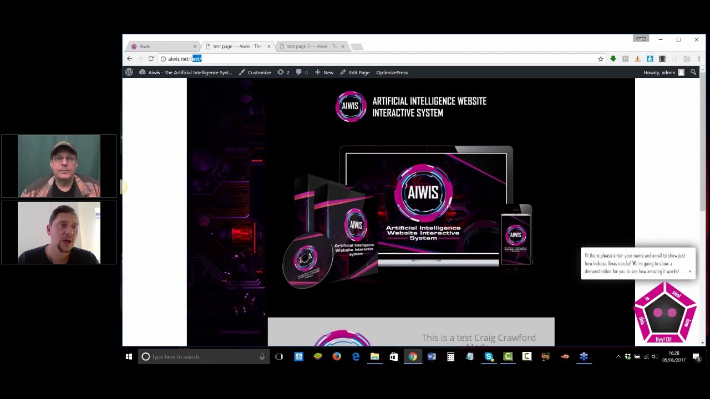Open the Howdy, admin account menu
710x399 pixels.
664,73
